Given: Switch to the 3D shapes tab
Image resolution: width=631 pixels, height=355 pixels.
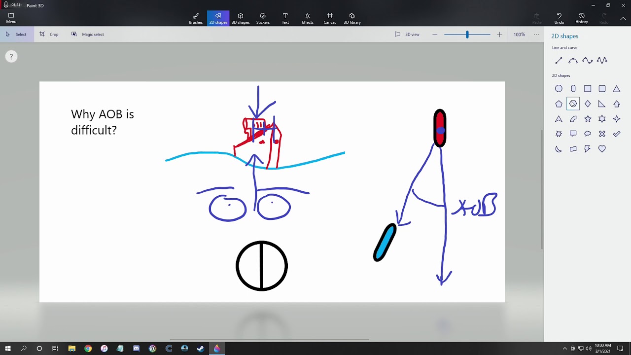Looking at the screenshot, I should pyautogui.click(x=241, y=18).
